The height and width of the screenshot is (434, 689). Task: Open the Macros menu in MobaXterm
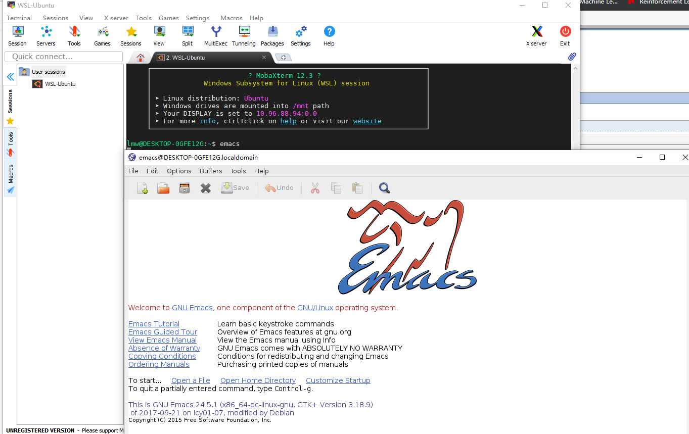tap(232, 18)
